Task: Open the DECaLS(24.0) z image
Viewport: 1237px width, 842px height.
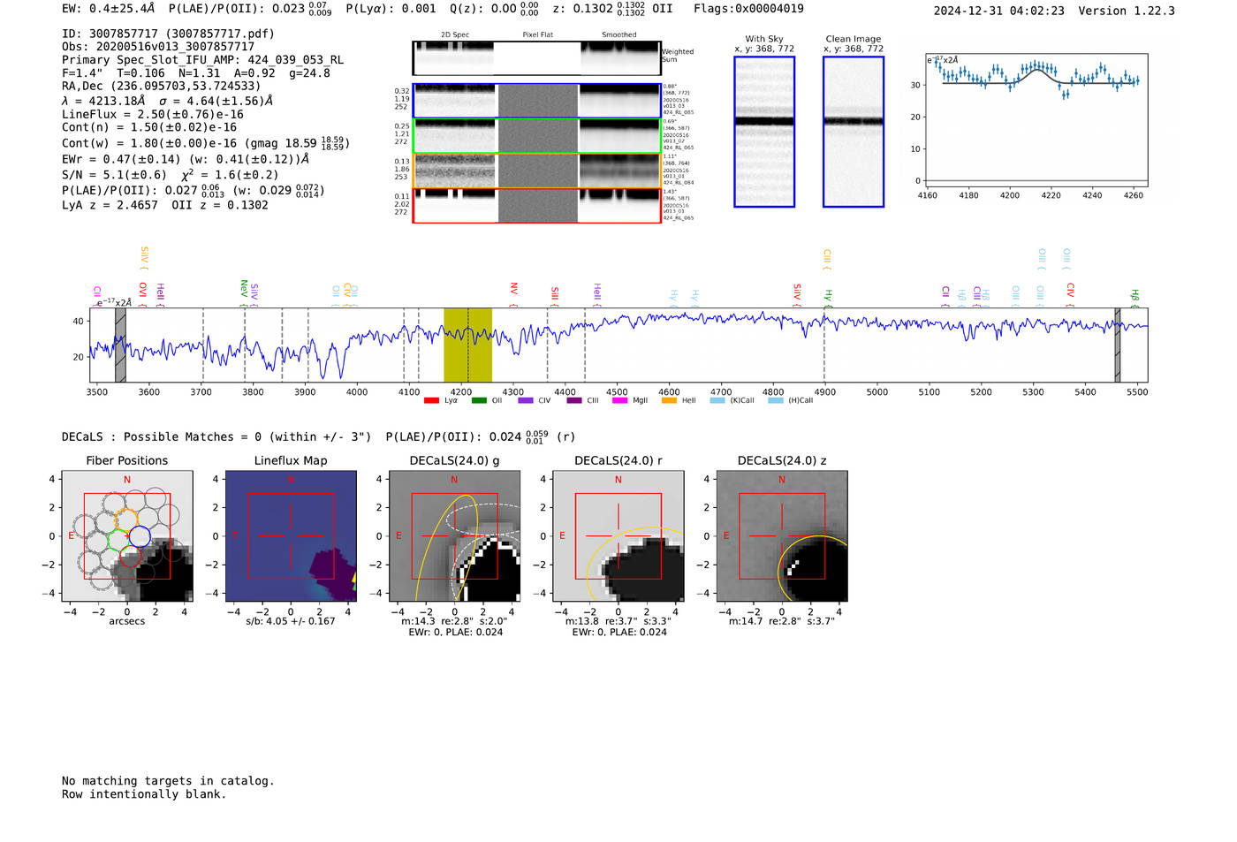Action: (x=781, y=536)
